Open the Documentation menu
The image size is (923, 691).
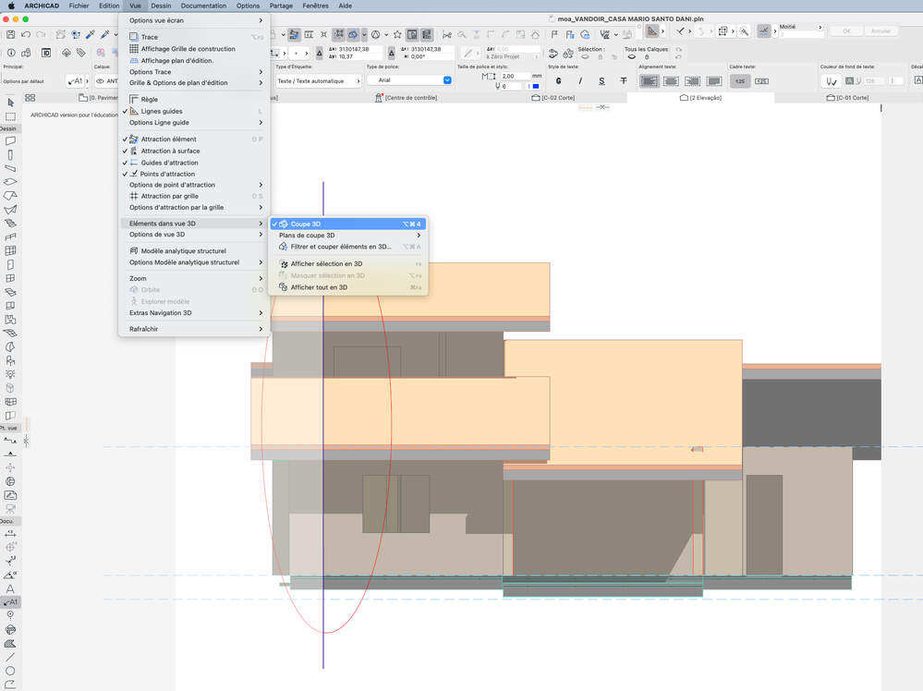(x=203, y=6)
